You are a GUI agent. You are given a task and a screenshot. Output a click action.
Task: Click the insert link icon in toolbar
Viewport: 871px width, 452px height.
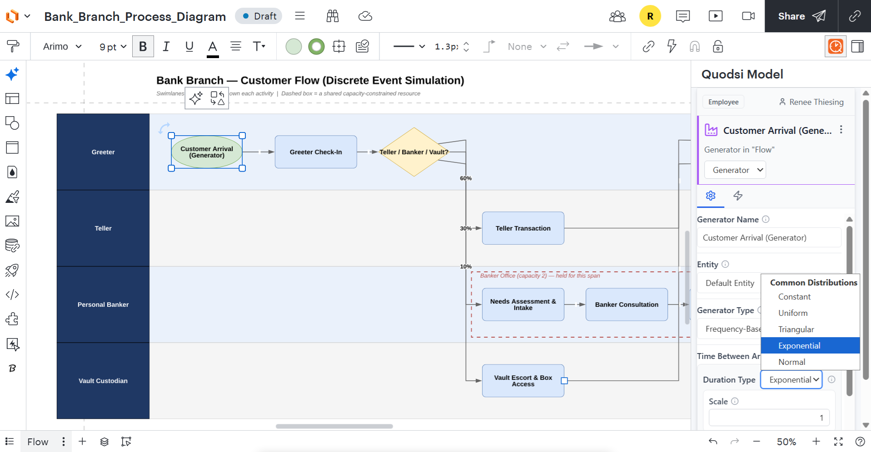tap(648, 46)
